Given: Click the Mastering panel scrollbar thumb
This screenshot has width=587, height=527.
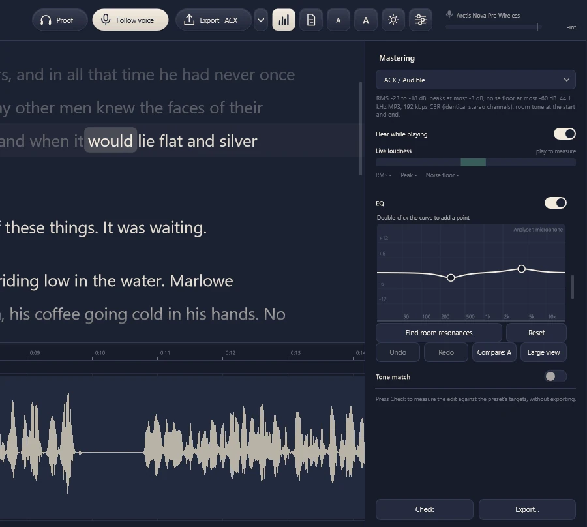Looking at the screenshot, I should (573, 287).
